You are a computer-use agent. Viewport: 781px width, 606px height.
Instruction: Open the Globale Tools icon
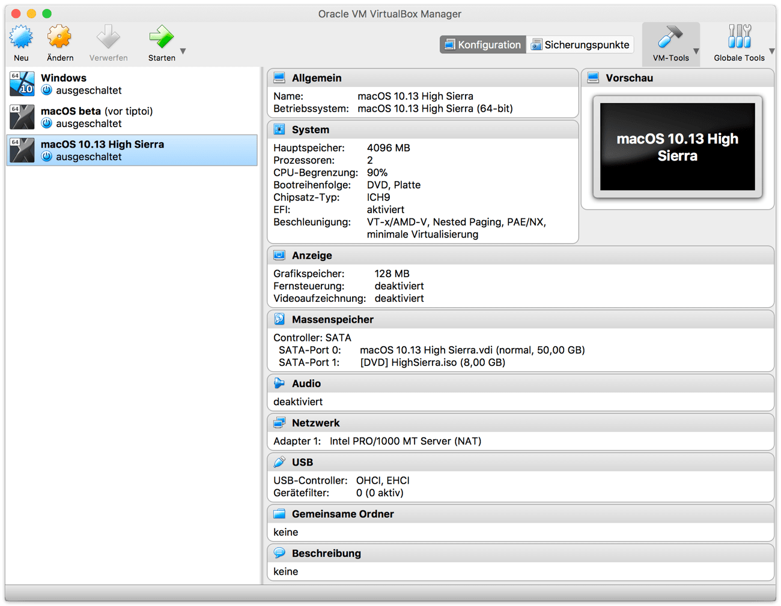coord(738,38)
